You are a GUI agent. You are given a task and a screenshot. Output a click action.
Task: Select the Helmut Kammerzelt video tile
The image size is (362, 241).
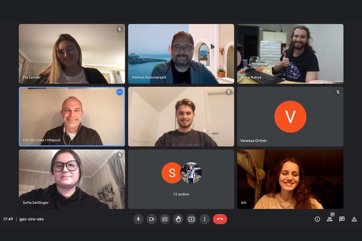pos(181,54)
